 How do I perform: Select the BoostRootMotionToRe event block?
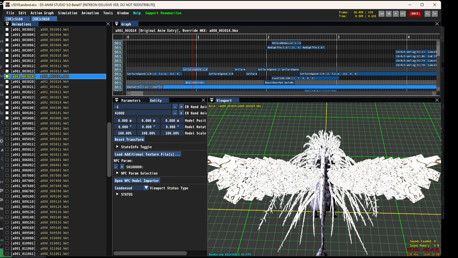[x=279, y=83]
